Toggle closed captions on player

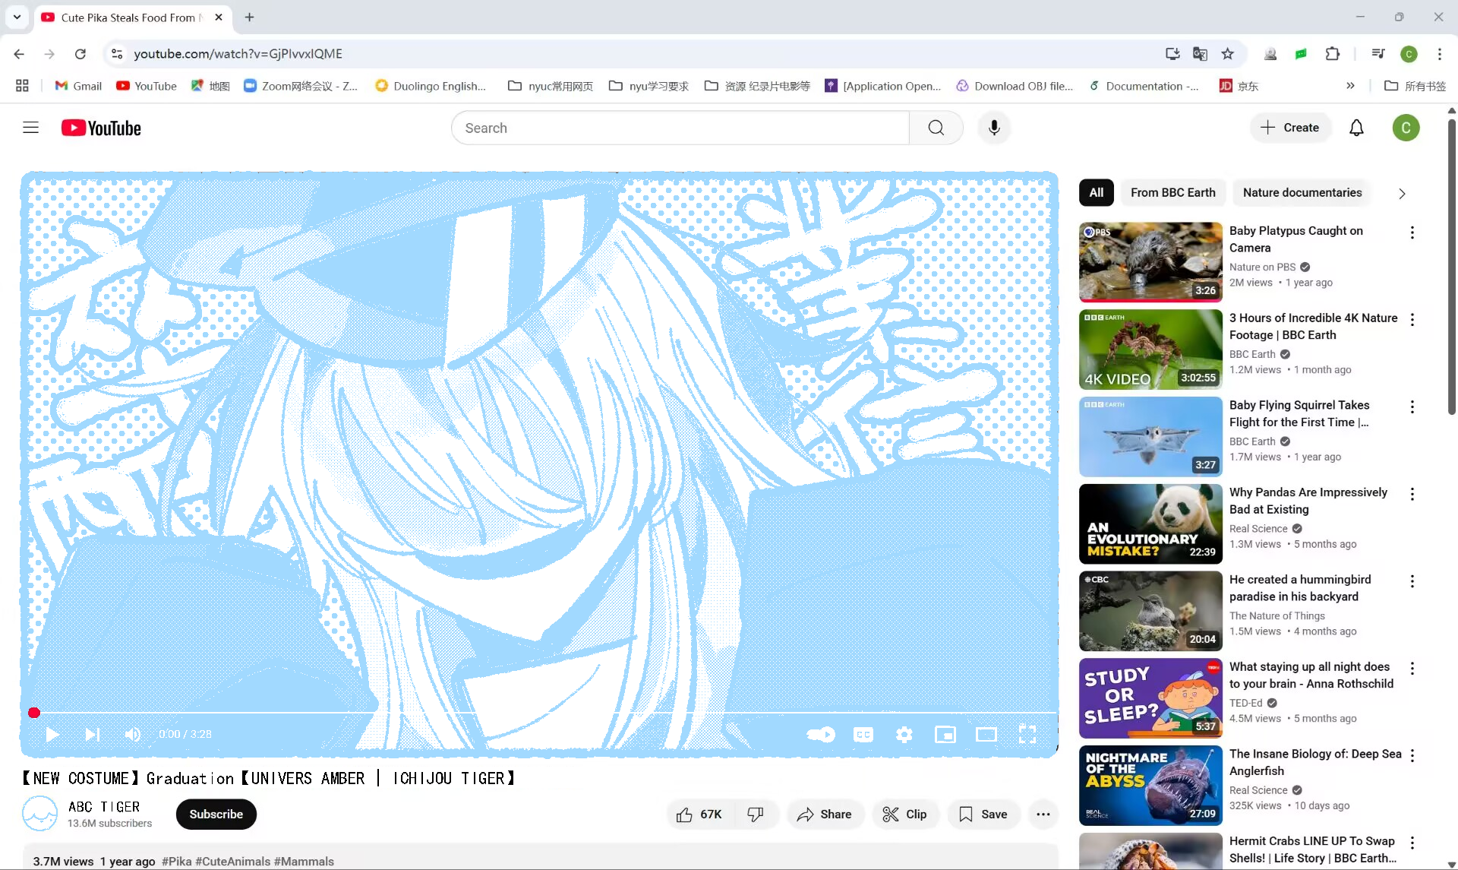click(x=863, y=734)
